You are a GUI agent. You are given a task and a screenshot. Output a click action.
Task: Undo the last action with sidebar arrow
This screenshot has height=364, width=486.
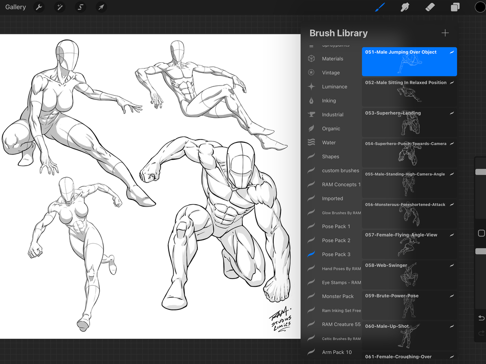[481, 318]
